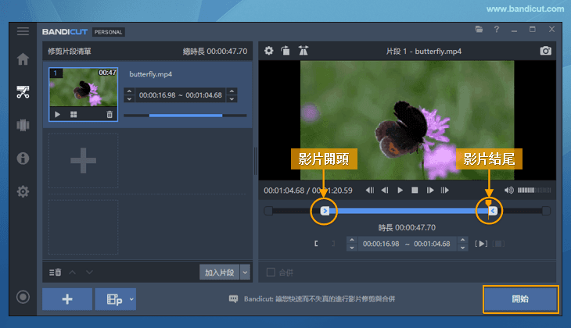Viewport: 571px width, 328px height.
Task: Play the butterfly.mp4 segment thumbnail preview
Action: pos(58,115)
